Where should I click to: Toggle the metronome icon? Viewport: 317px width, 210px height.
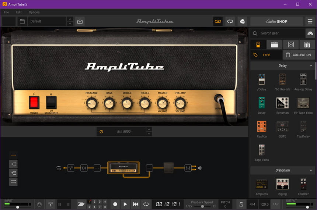point(241,204)
